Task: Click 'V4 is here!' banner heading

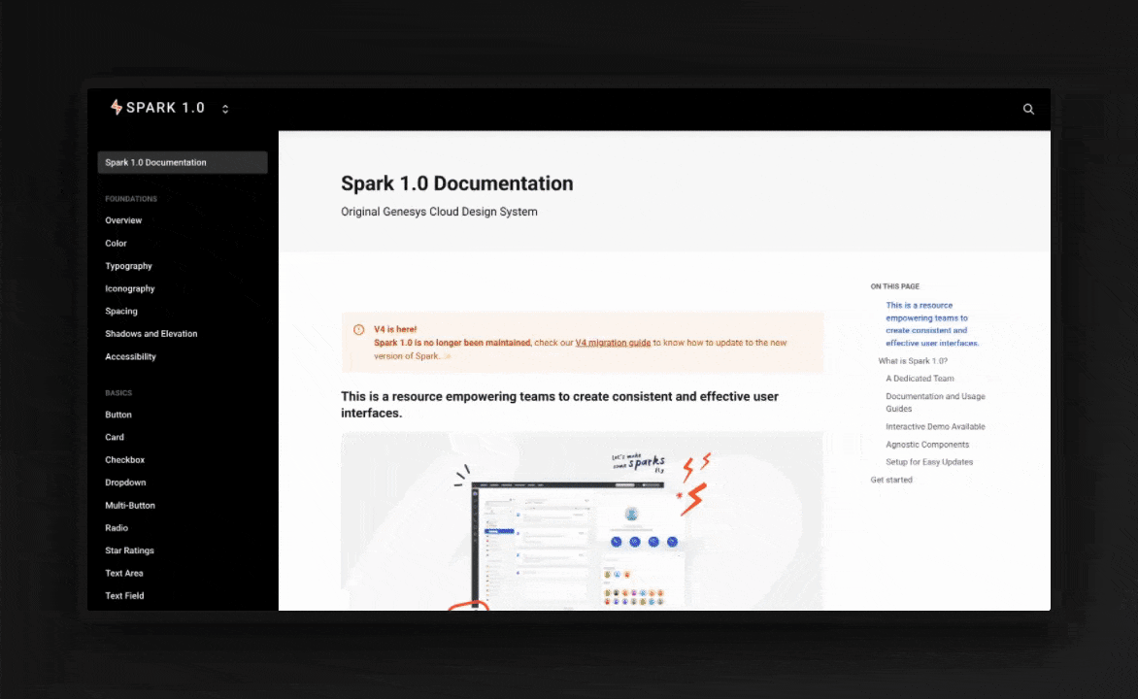Action: (x=395, y=329)
